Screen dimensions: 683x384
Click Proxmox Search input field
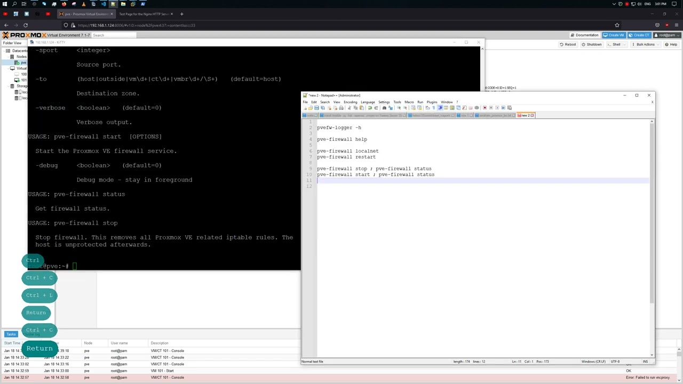(x=114, y=35)
